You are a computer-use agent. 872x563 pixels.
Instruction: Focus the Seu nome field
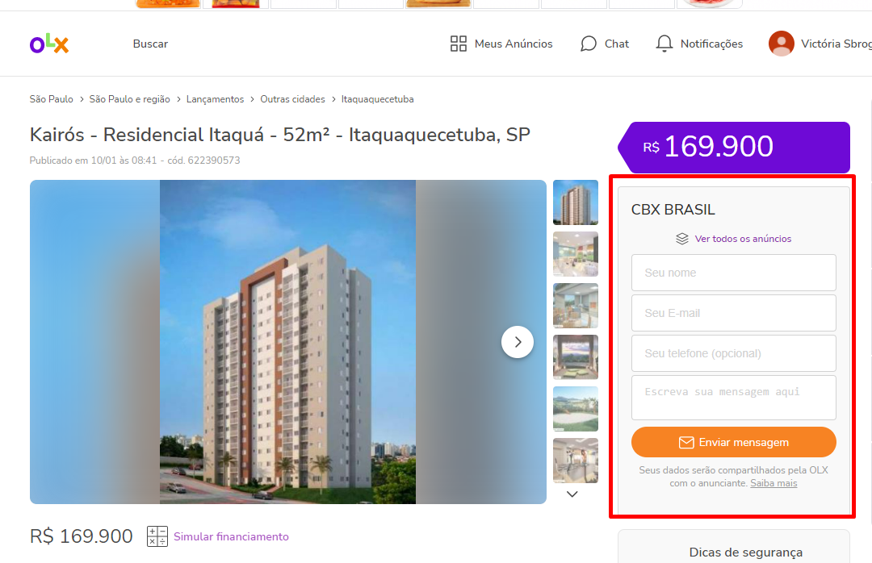click(x=733, y=273)
